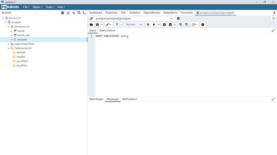Switch to the Dashboard tab
Image resolution: width=277 pixels, height=155 pixels.
pyautogui.click(x=96, y=12)
